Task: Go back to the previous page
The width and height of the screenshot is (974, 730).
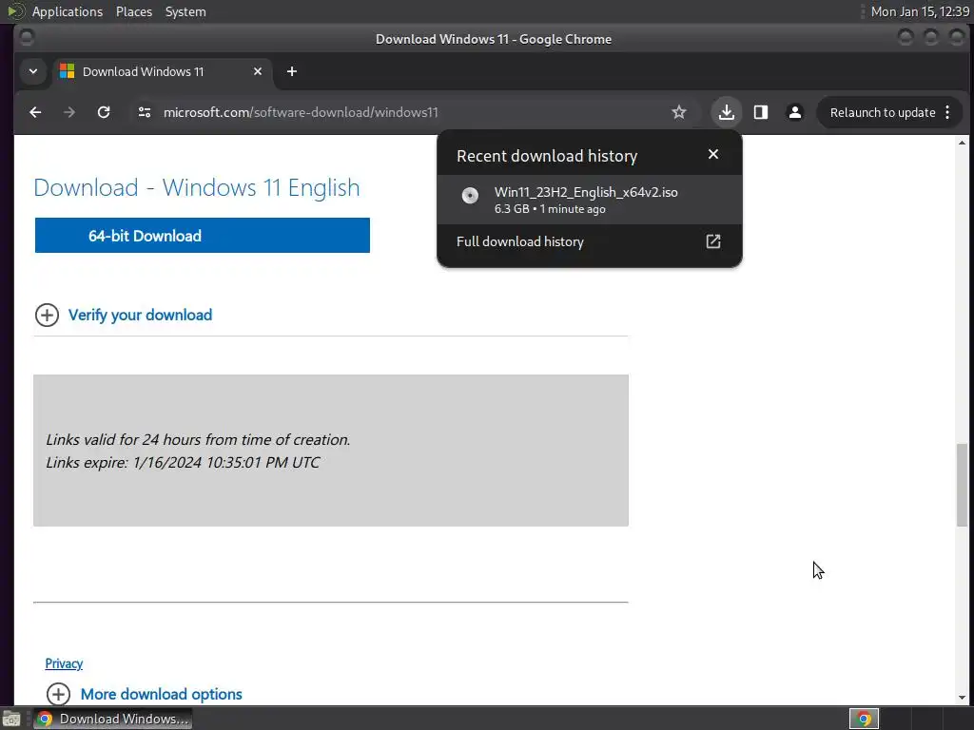Action: pos(35,112)
